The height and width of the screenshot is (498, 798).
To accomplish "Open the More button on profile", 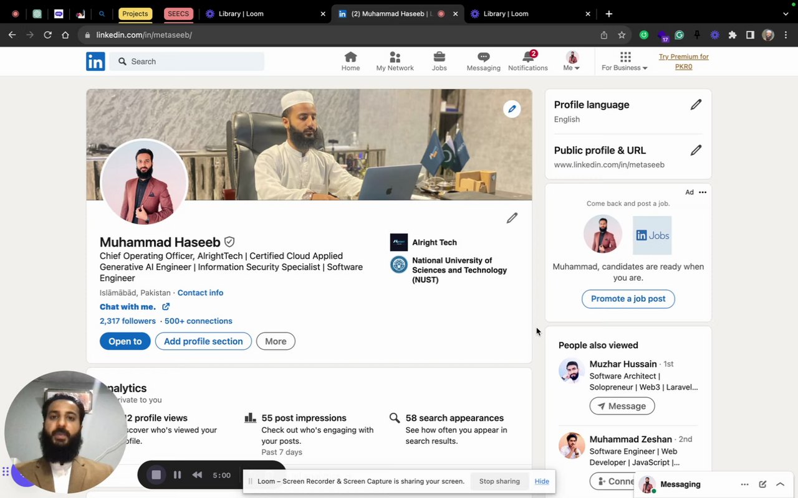I will point(276,341).
